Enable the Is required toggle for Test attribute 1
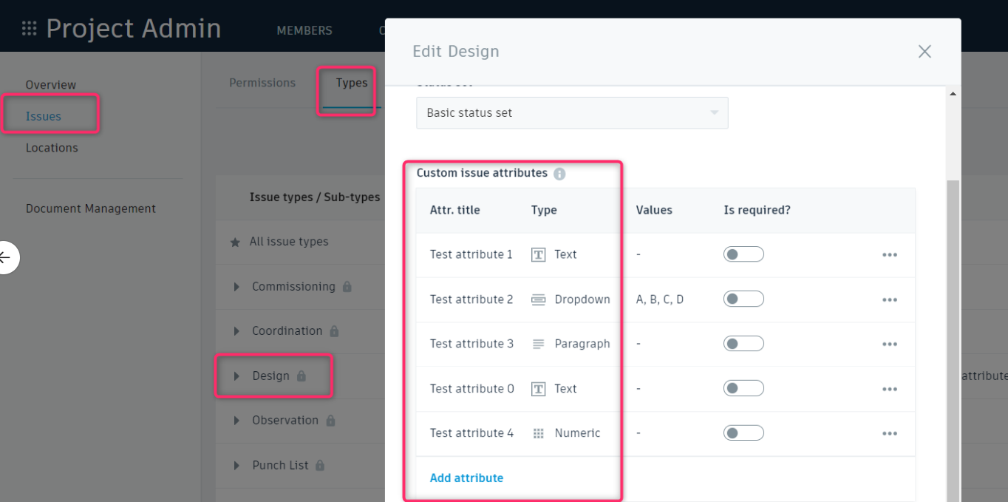The width and height of the screenshot is (1008, 502). (743, 254)
